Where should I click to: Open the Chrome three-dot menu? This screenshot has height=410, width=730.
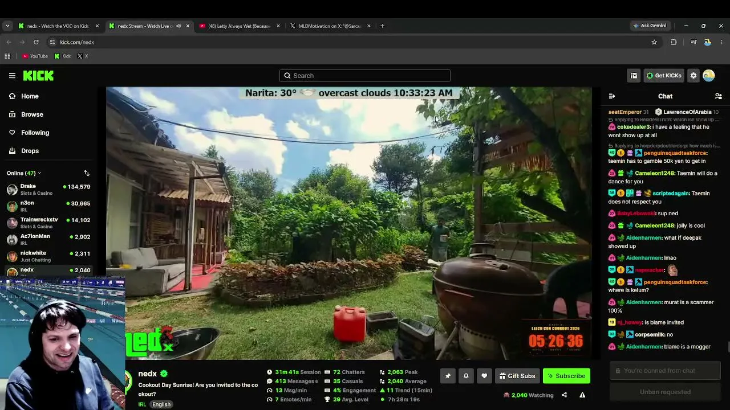coord(721,42)
